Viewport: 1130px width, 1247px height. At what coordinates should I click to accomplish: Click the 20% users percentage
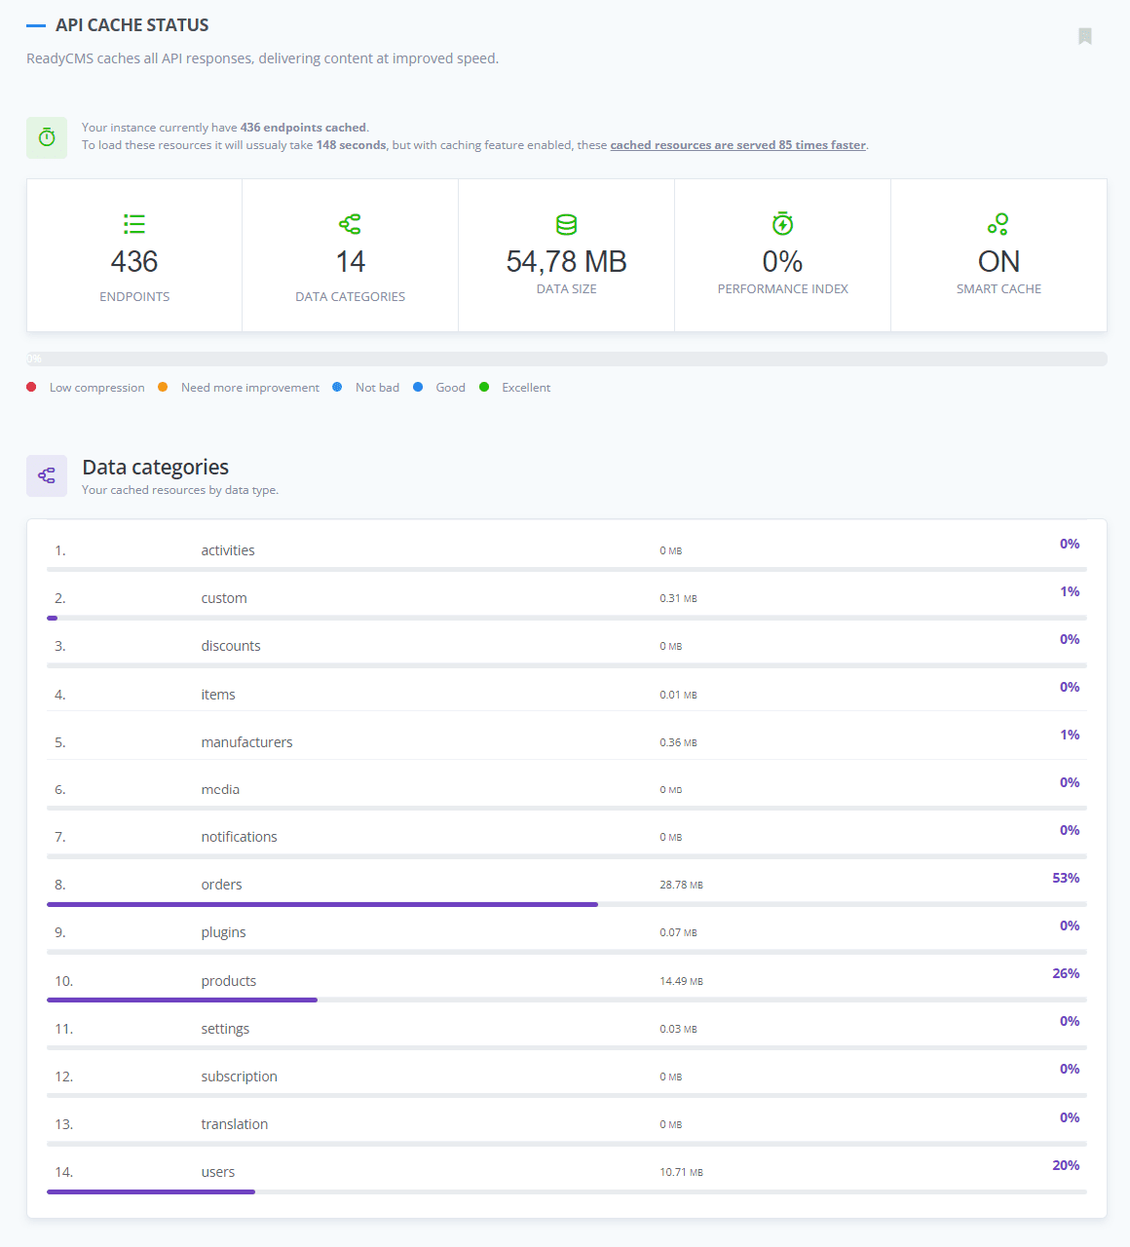[x=1066, y=1165]
